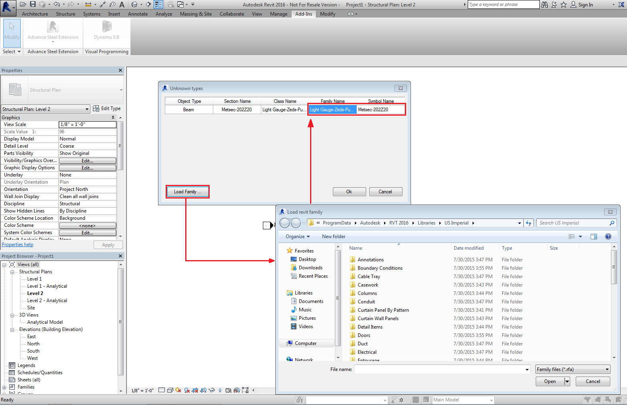This screenshot has height=405, width=627.
Task: Open the Open button split arrow
Action: point(567,381)
